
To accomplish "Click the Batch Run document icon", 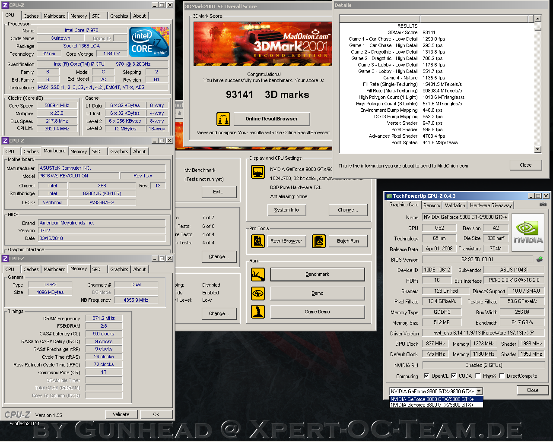I will click(319, 241).
